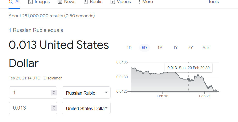The height and width of the screenshot is (122, 238).
Task: Click the News tab newspaper icon
Action: [60, 2]
